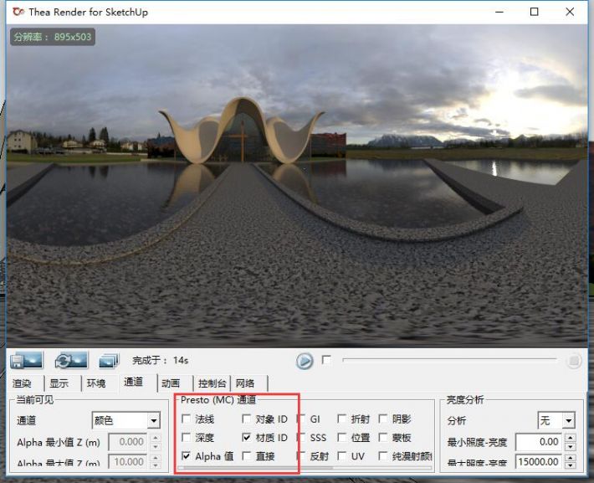The height and width of the screenshot is (483, 594).
Task: Switch to the 动画 tab
Action: pyautogui.click(x=171, y=383)
